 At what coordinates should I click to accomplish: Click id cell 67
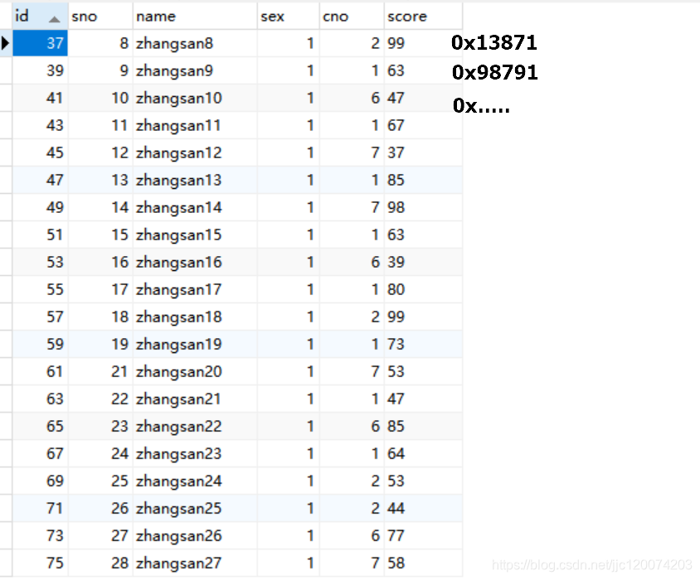click(x=40, y=453)
